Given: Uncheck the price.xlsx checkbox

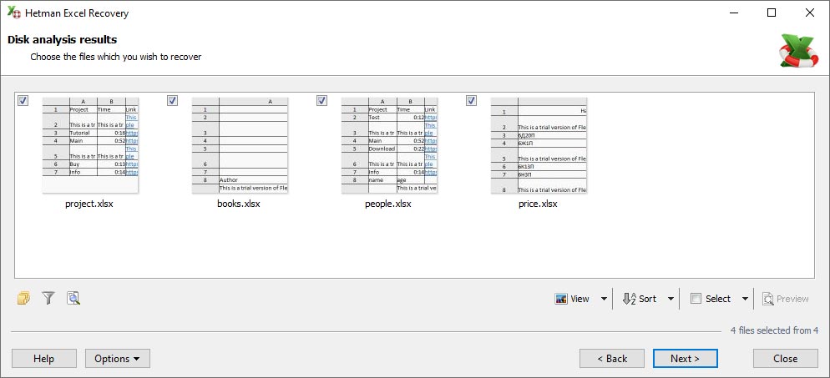Looking at the screenshot, I should click(472, 100).
